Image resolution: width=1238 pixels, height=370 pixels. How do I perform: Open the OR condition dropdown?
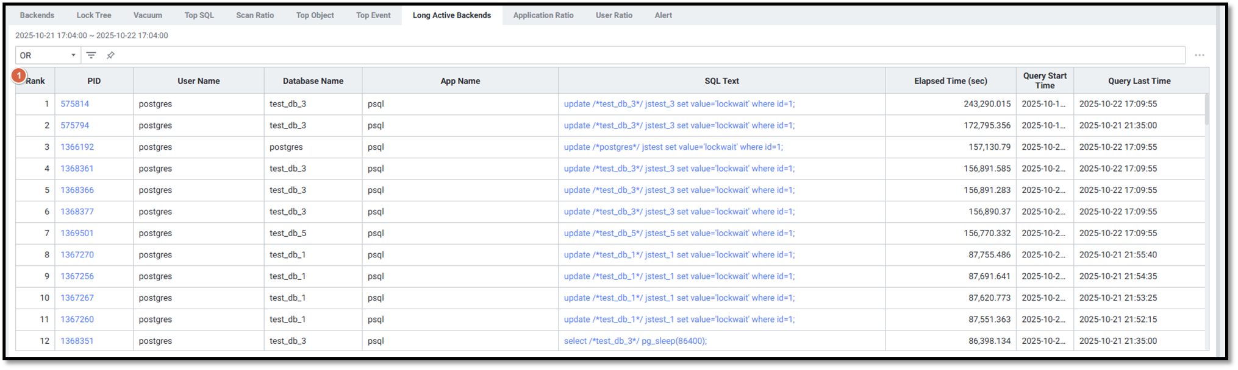click(48, 55)
